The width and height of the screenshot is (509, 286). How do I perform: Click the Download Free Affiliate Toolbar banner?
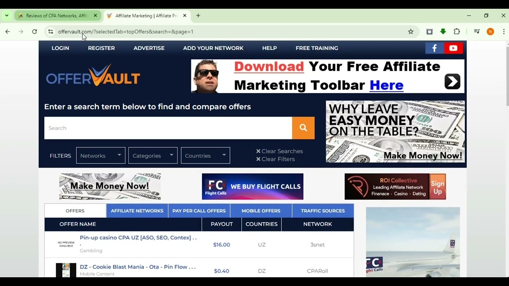point(328,76)
